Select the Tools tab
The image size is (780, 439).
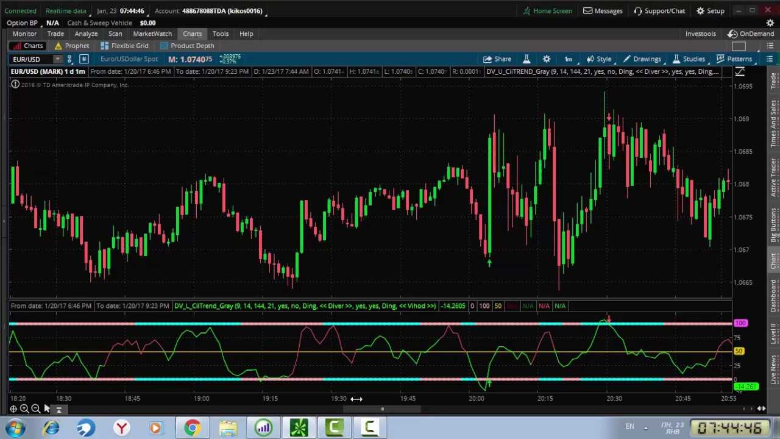pos(221,34)
